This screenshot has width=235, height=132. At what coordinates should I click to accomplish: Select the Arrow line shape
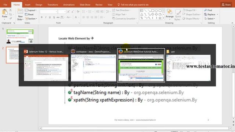pyautogui.click(x=149, y=11)
